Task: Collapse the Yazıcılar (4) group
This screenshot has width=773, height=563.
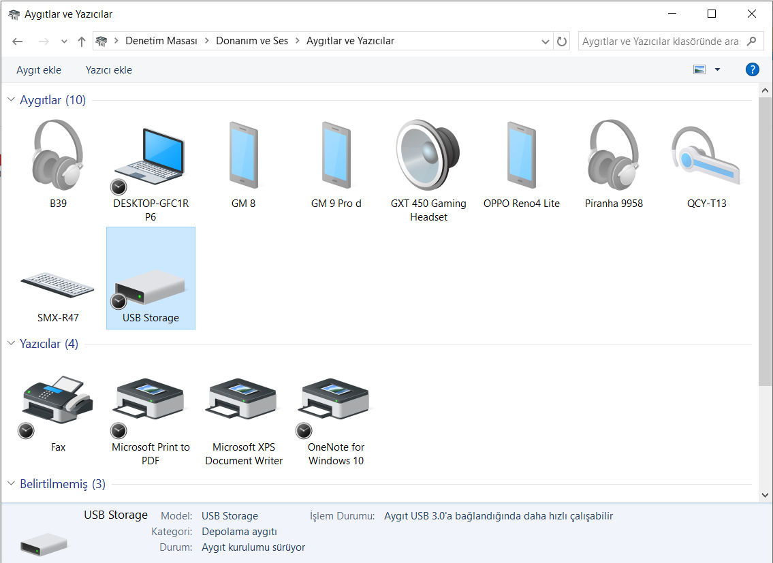Action: click(x=12, y=343)
